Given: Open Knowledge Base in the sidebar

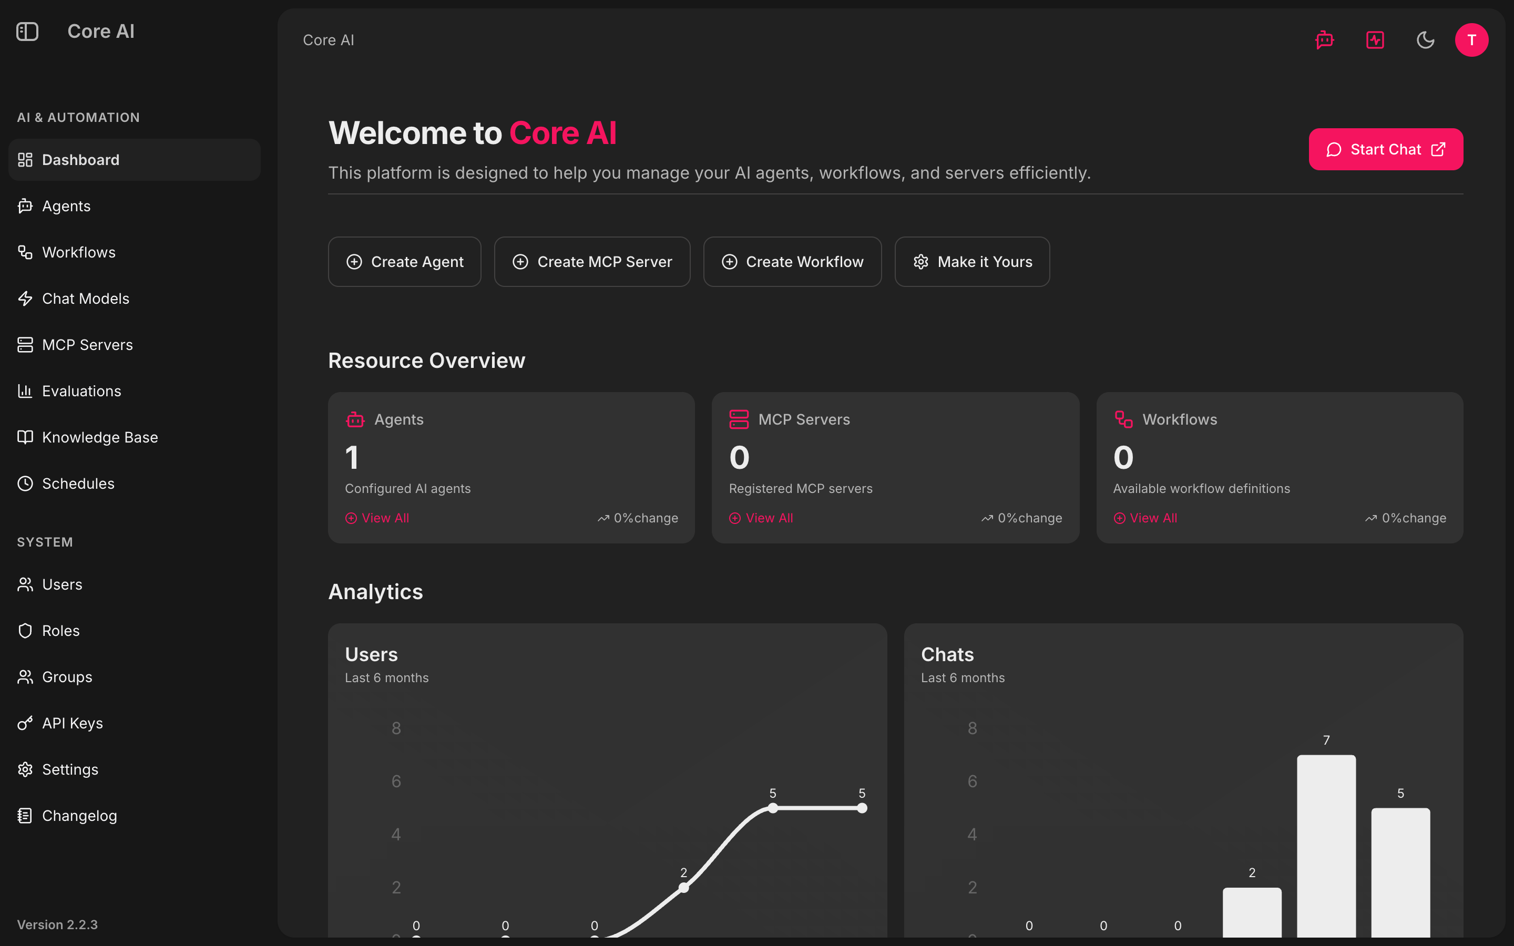Looking at the screenshot, I should (135, 437).
